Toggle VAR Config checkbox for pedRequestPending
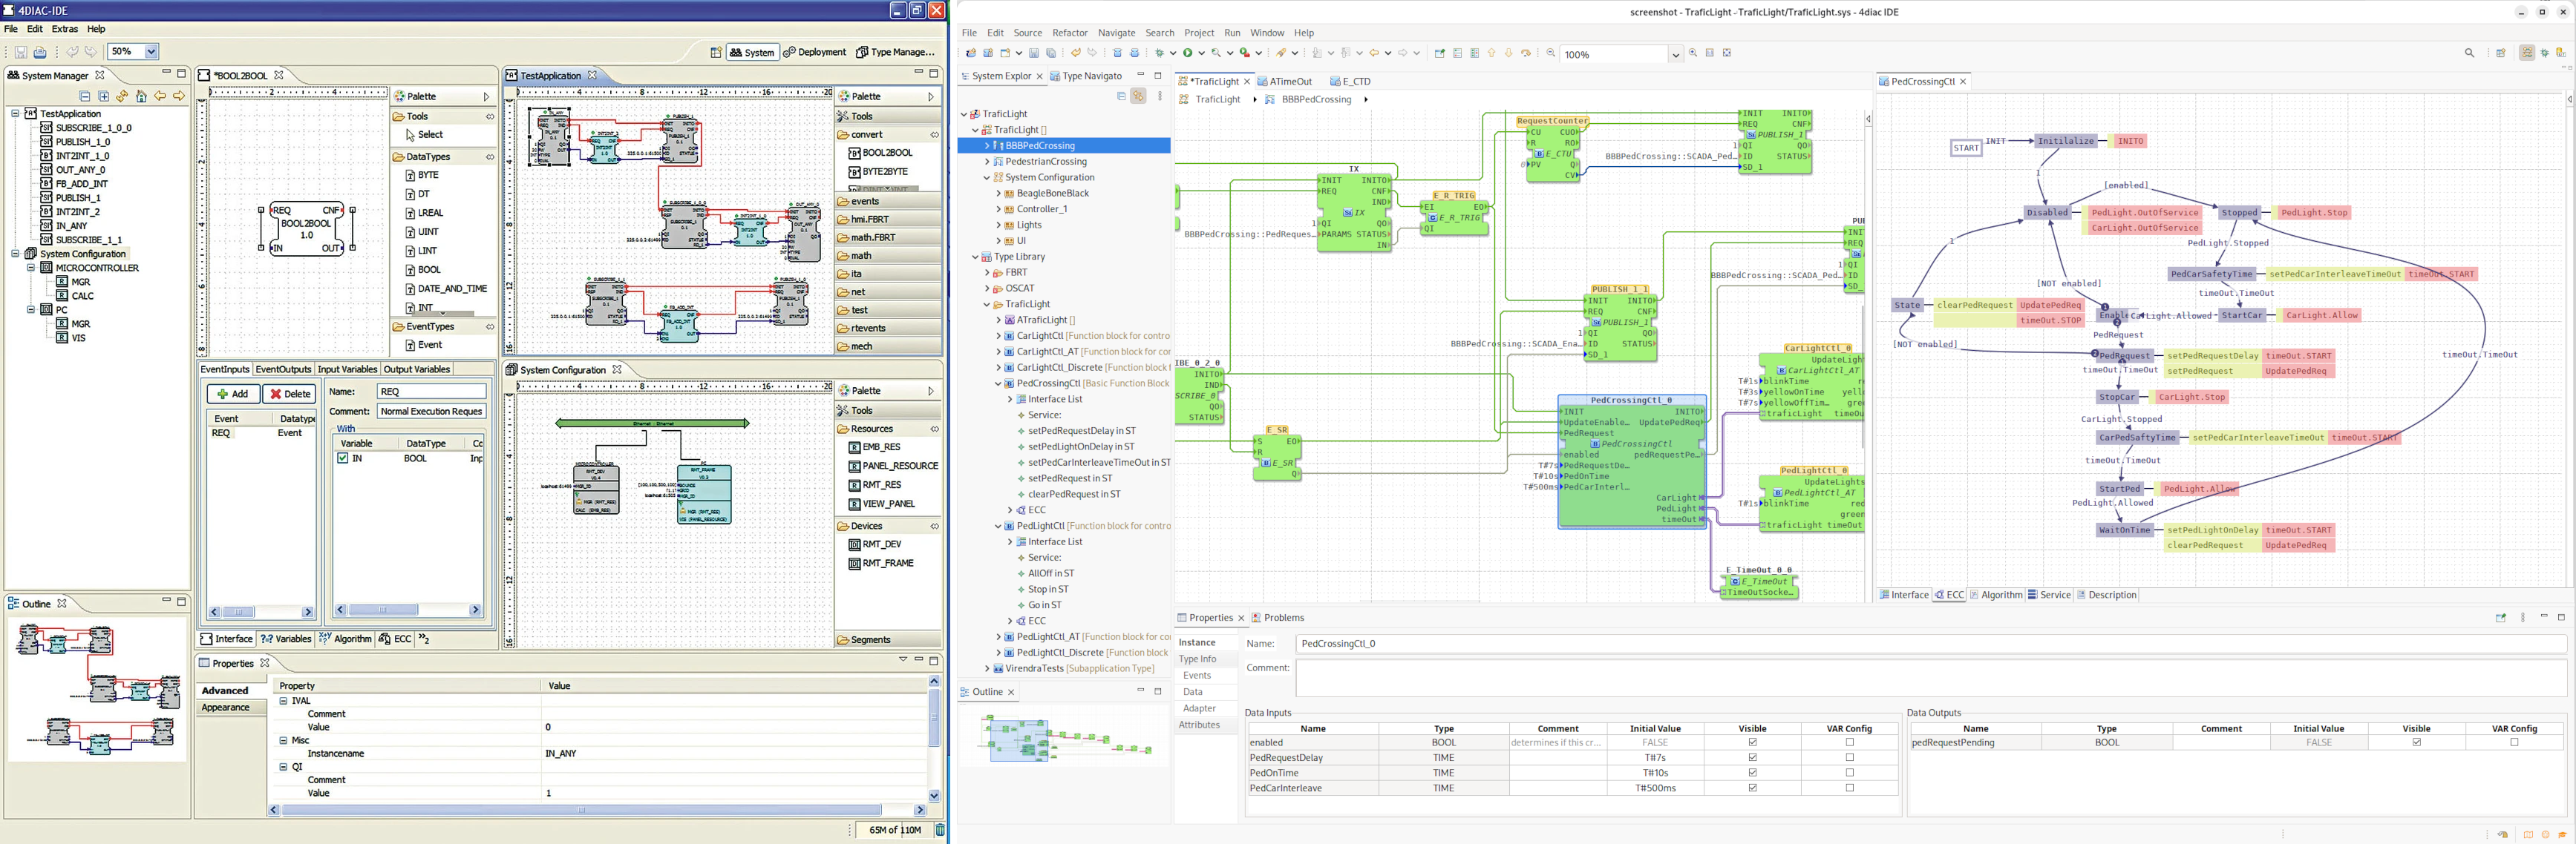Screen dimensions: 2576x844 pyautogui.click(x=2514, y=742)
